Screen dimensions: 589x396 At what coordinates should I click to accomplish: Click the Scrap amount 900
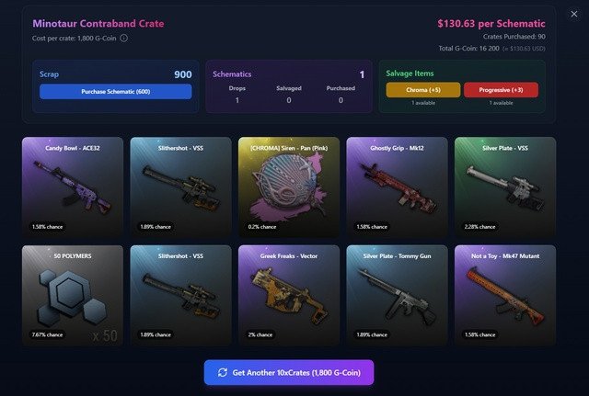coord(183,74)
